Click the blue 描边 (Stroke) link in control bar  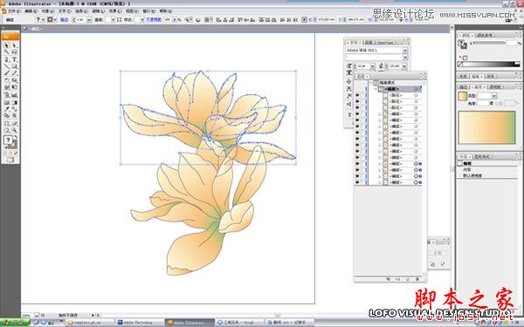pyautogui.click(x=64, y=20)
